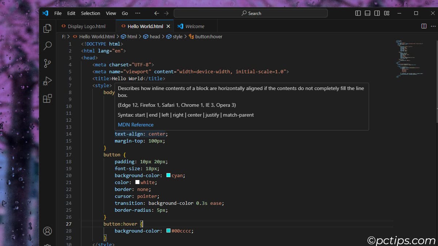438x246 pixels.
Task: Open the Run and Debug view
Action: click(x=47, y=81)
